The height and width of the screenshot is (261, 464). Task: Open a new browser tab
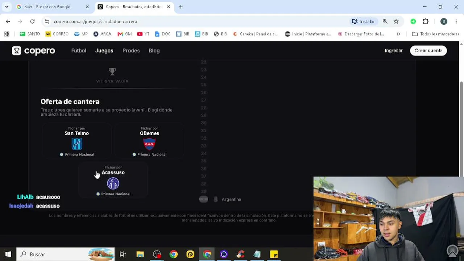pyautogui.click(x=181, y=7)
